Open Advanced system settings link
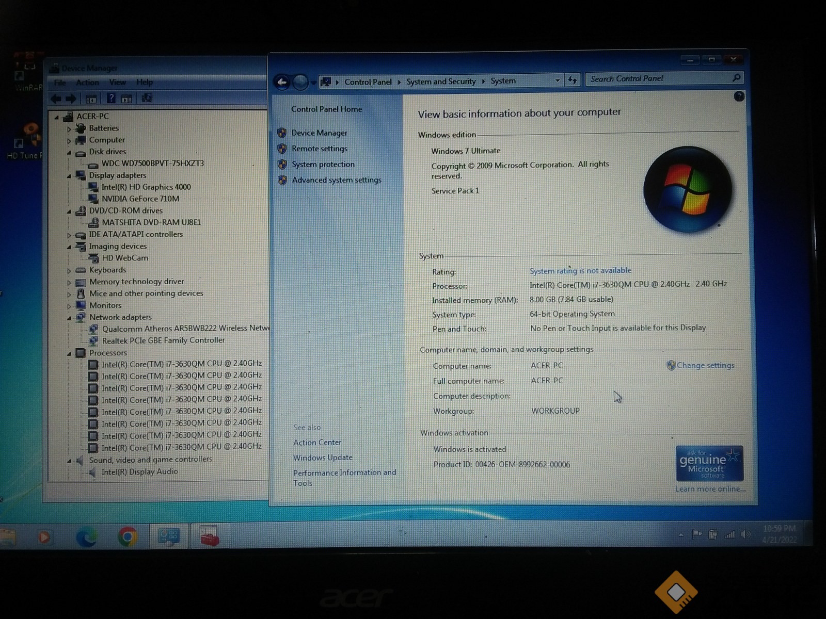The height and width of the screenshot is (619, 826). click(x=337, y=180)
